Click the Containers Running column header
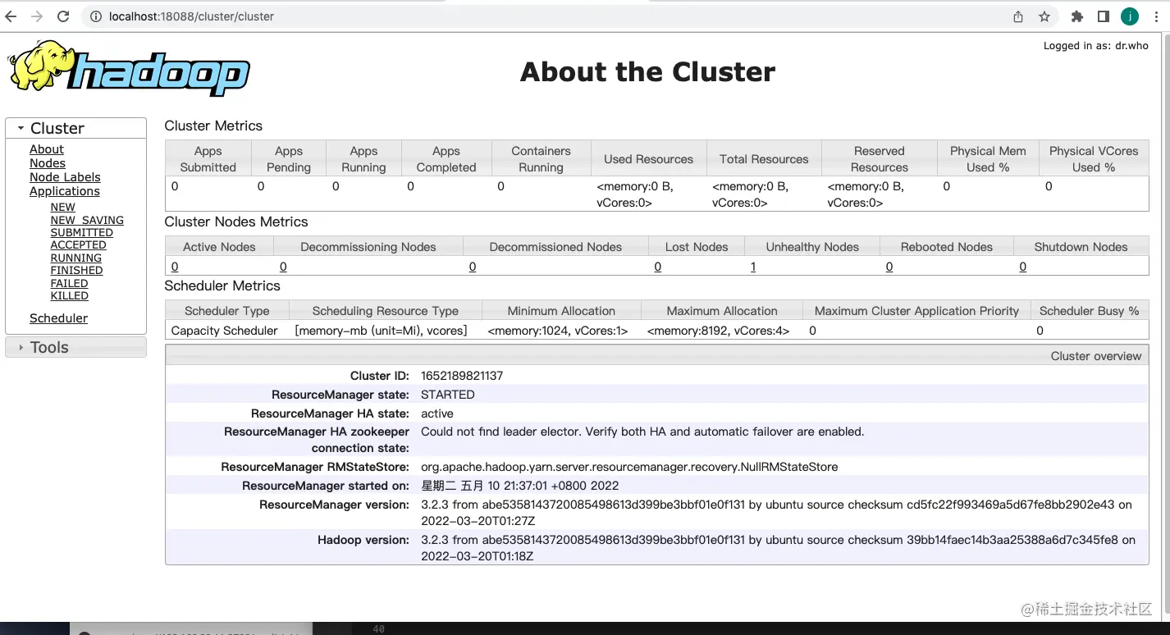Viewport: 1170px width, 635px height. tap(541, 159)
